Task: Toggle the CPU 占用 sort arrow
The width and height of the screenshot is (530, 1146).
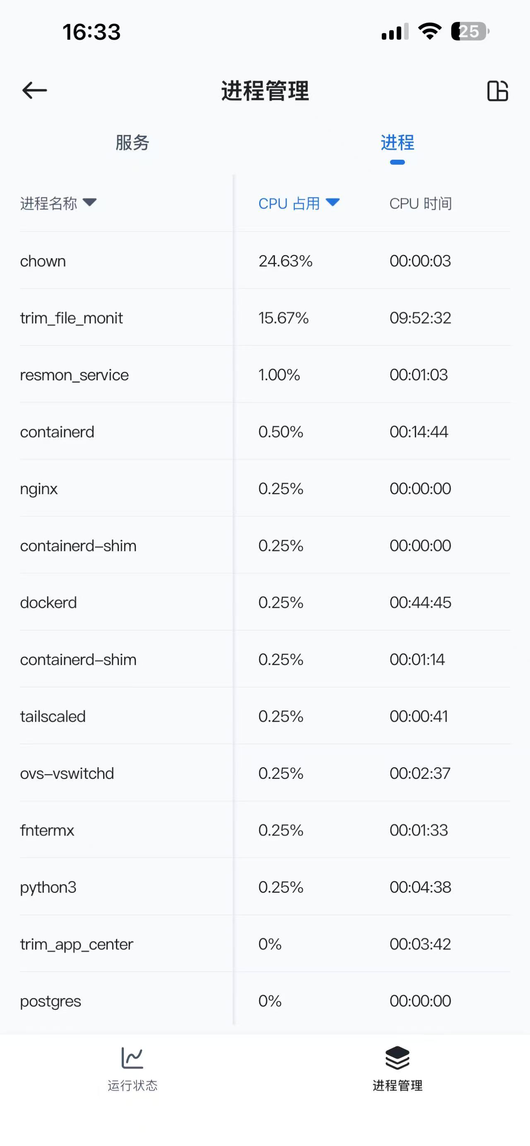Action: [x=332, y=203]
